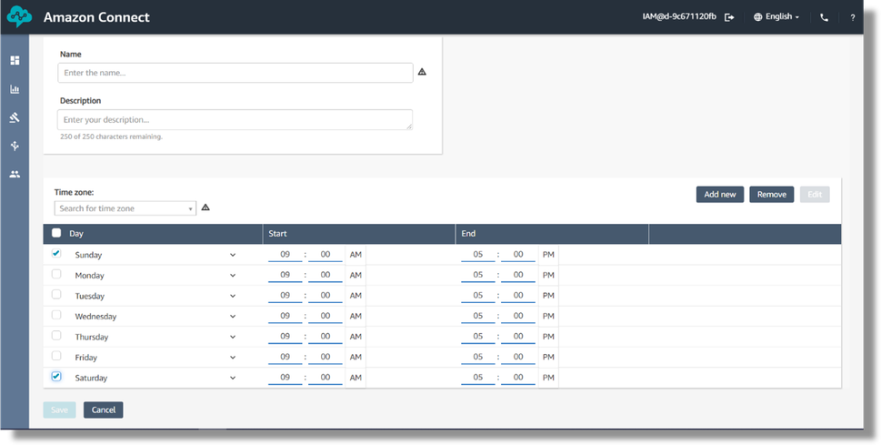The height and width of the screenshot is (445, 881).
Task: Open the dashboard grid icon in sidebar
Action: coord(15,61)
